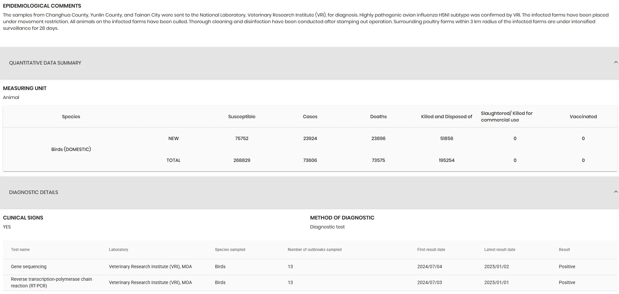Viewport: 619px width, 294px height.
Task: Click total deaths value 73575
Action: (378, 160)
